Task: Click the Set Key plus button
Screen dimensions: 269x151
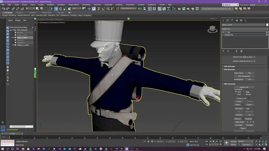Action: (227, 143)
